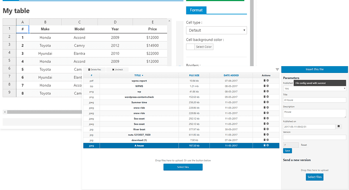Click round action icon in A house row
The height and width of the screenshot is (190, 349).
coord(267,145)
